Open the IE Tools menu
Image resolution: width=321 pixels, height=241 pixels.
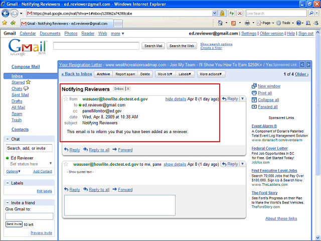[x=285, y=23]
